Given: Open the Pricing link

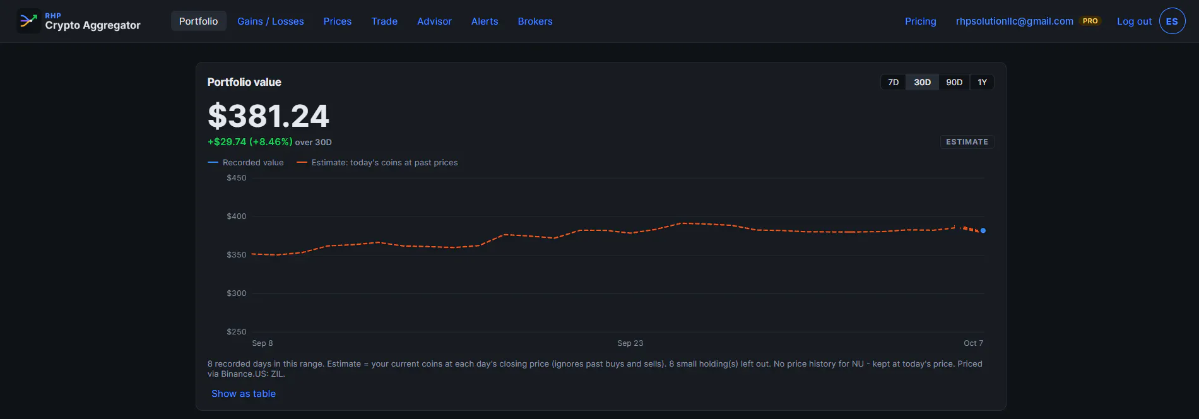Looking at the screenshot, I should (x=921, y=21).
